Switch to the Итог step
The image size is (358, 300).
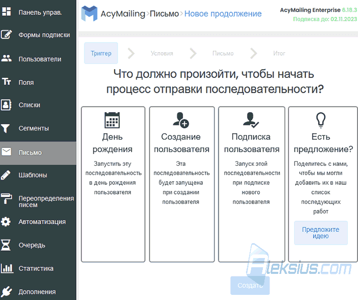(x=279, y=53)
